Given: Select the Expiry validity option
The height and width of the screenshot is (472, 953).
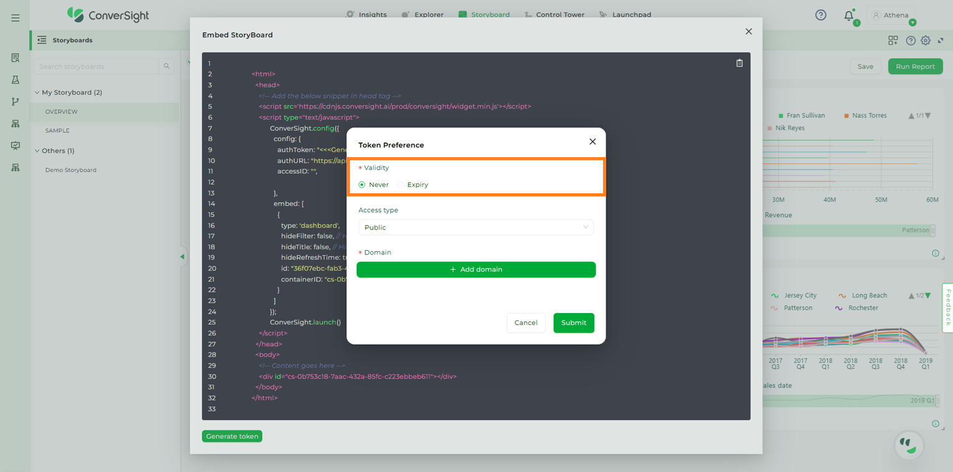Looking at the screenshot, I should point(400,185).
